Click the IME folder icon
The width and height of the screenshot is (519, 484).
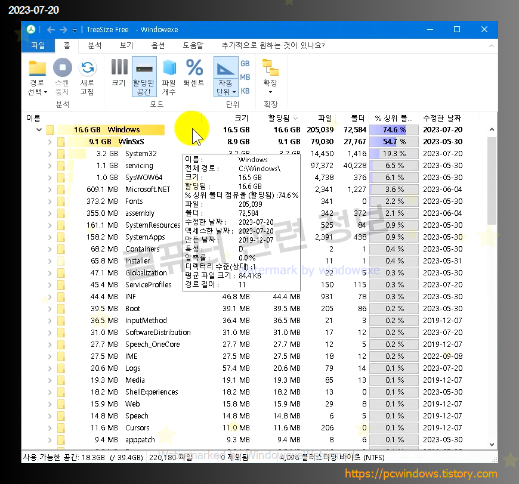click(61, 356)
